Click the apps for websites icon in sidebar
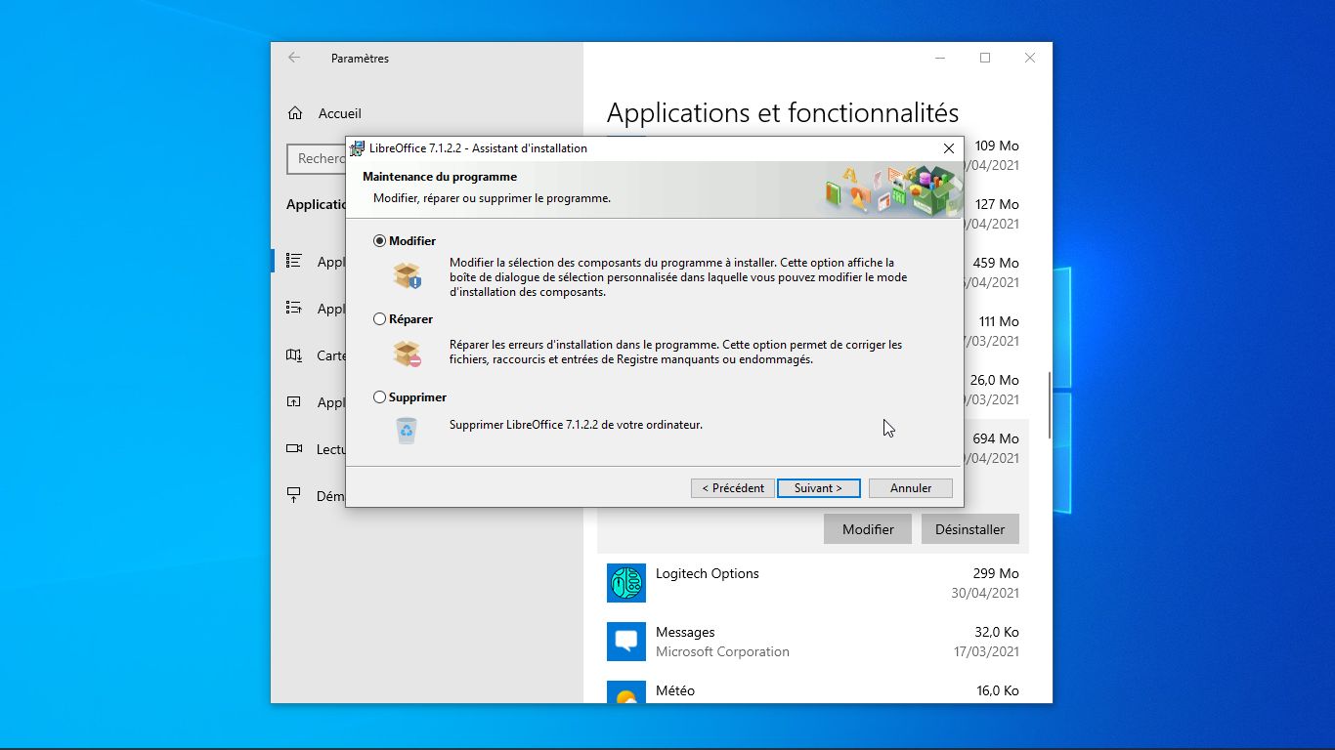This screenshot has width=1335, height=750. (293, 401)
